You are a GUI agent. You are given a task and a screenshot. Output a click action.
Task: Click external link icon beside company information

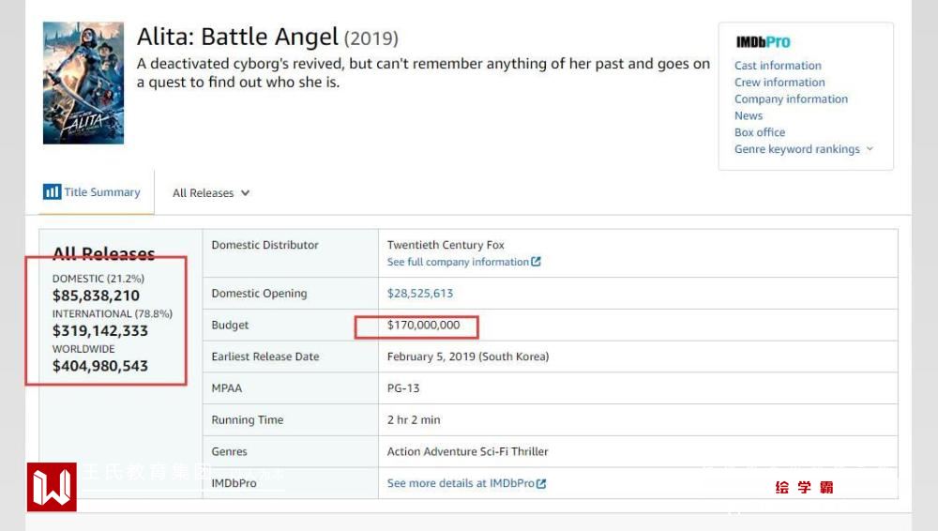536,262
